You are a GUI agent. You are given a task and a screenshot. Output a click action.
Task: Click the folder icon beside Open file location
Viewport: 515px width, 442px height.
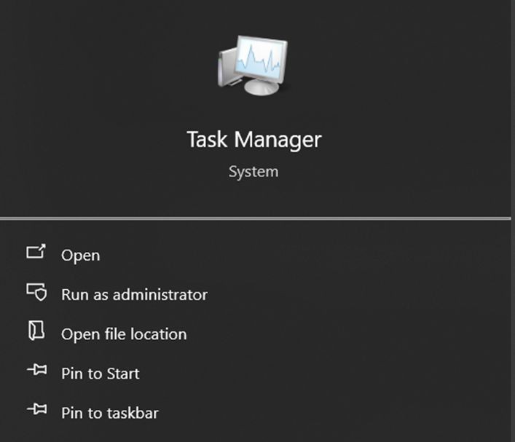(36, 332)
